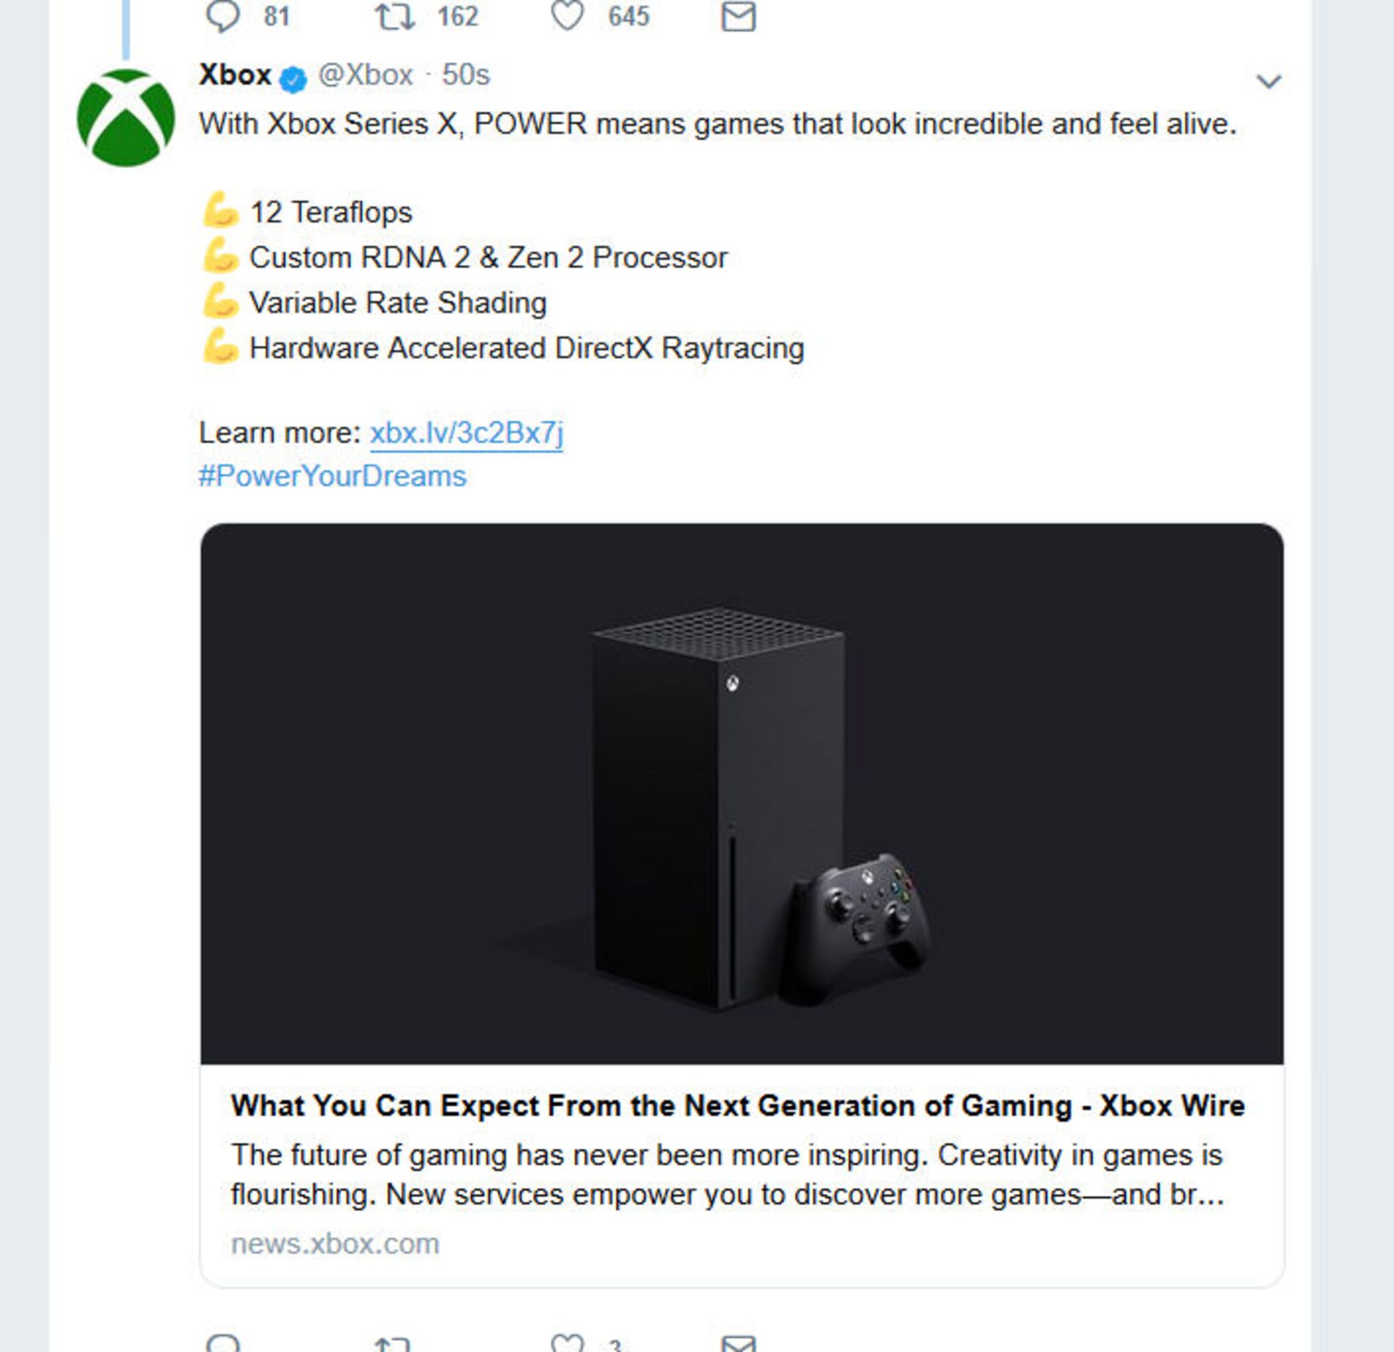Image resolution: width=1394 pixels, height=1352 pixels.
Task: Reply to the Xbox Series X tweet
Action: [x=222, y=1343]
